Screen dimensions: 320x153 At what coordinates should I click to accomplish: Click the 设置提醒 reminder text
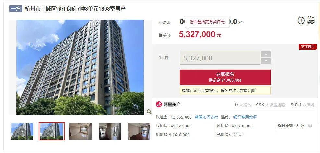(x=311, y=20)
